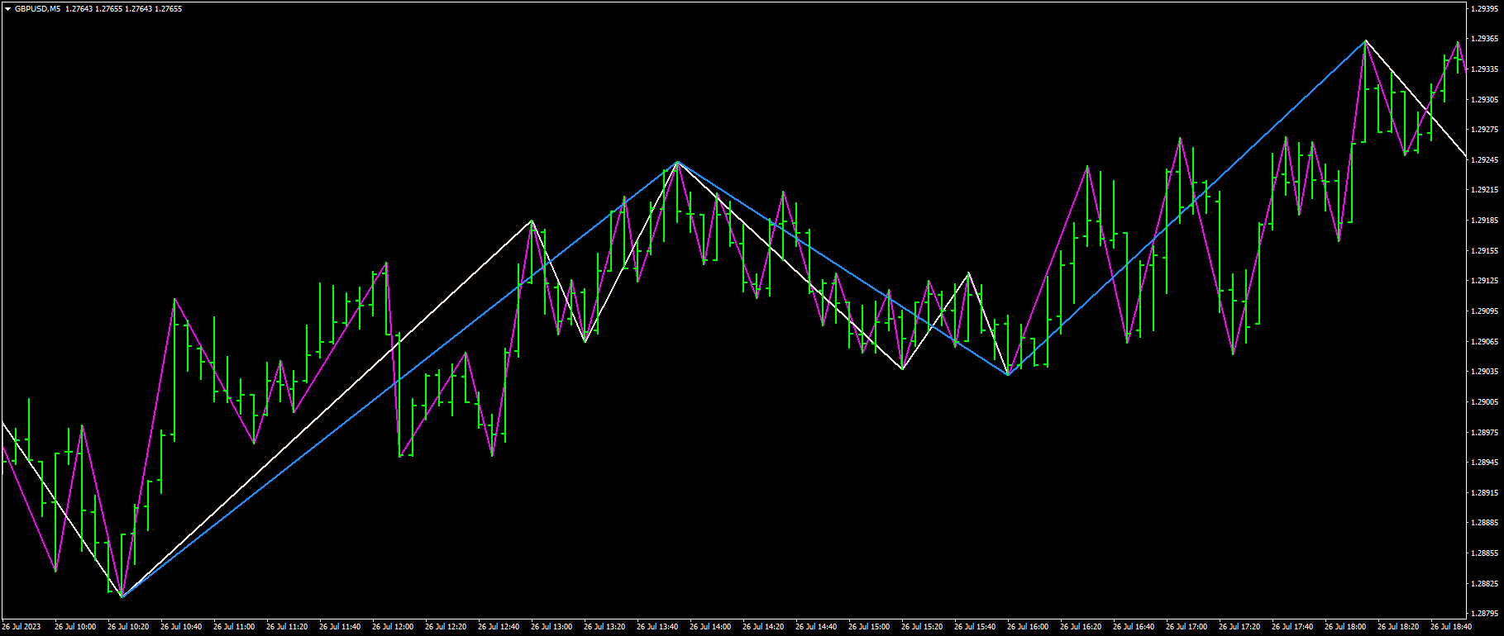Select blue zigzag low near 16:00

(1008, 375)
